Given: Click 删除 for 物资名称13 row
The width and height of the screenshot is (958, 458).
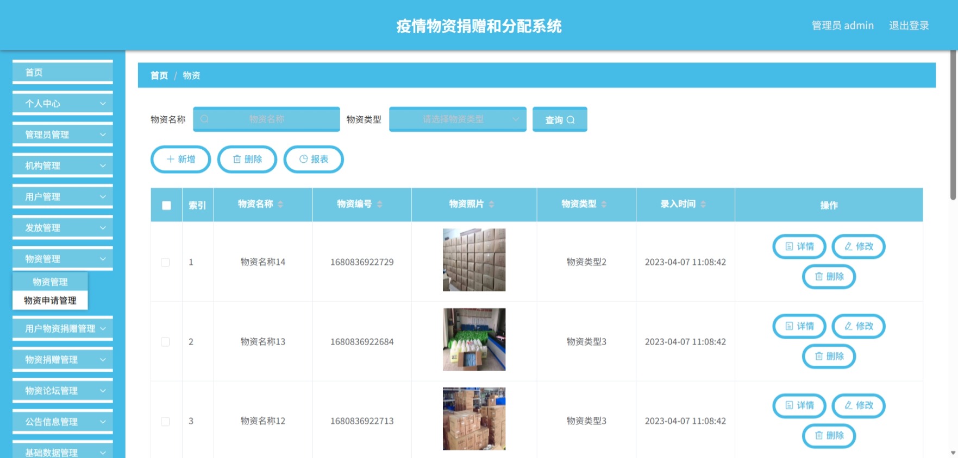Looking at the screenshot, I should (x=829, y=357).
